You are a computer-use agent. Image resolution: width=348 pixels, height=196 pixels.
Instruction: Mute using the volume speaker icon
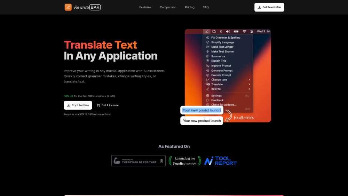point(228,31)
